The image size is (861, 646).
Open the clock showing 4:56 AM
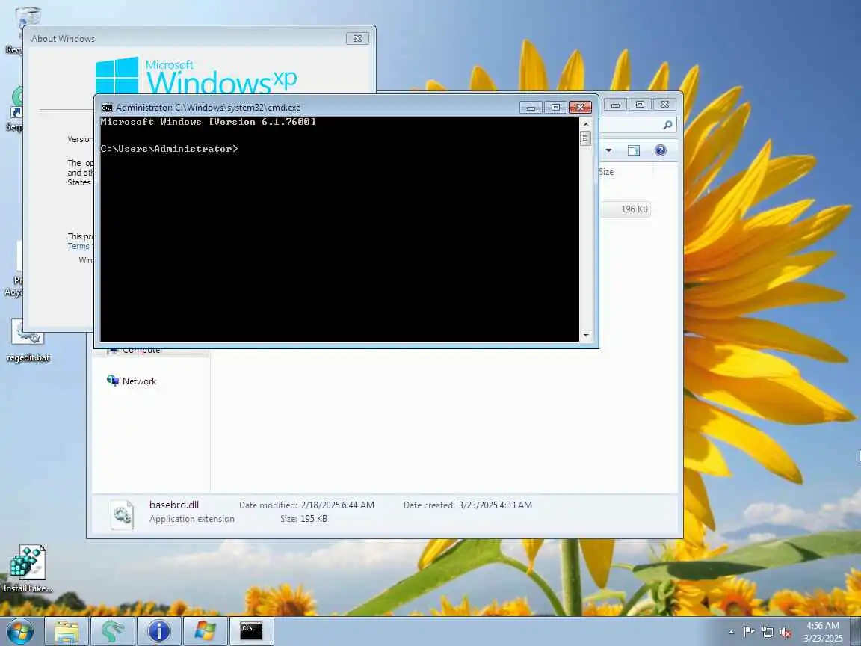click(x=823, y=631)
